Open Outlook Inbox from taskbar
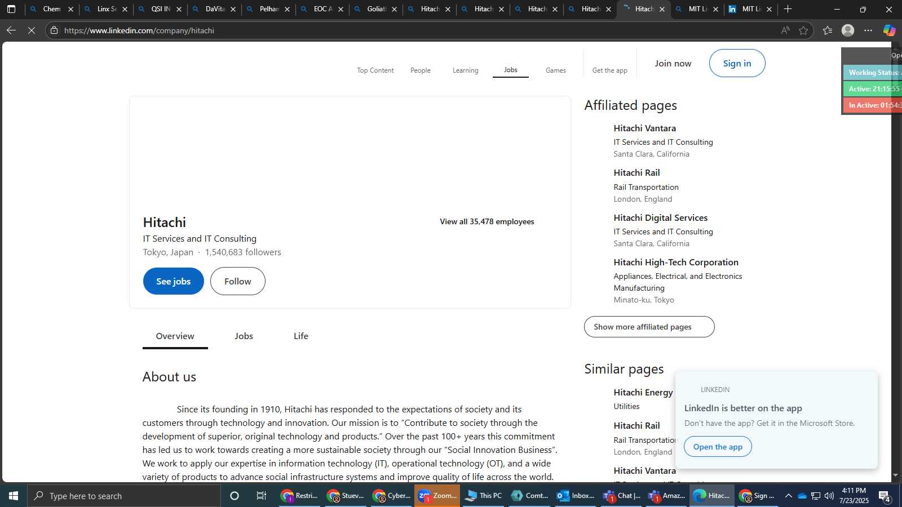This screenshot has height=507, width=902. pos(576,496)
